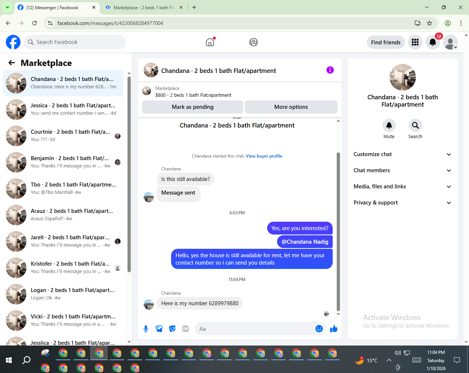Choose a sticker icon
This screenshot has width=469, height=373.
[x=172, y=329]
